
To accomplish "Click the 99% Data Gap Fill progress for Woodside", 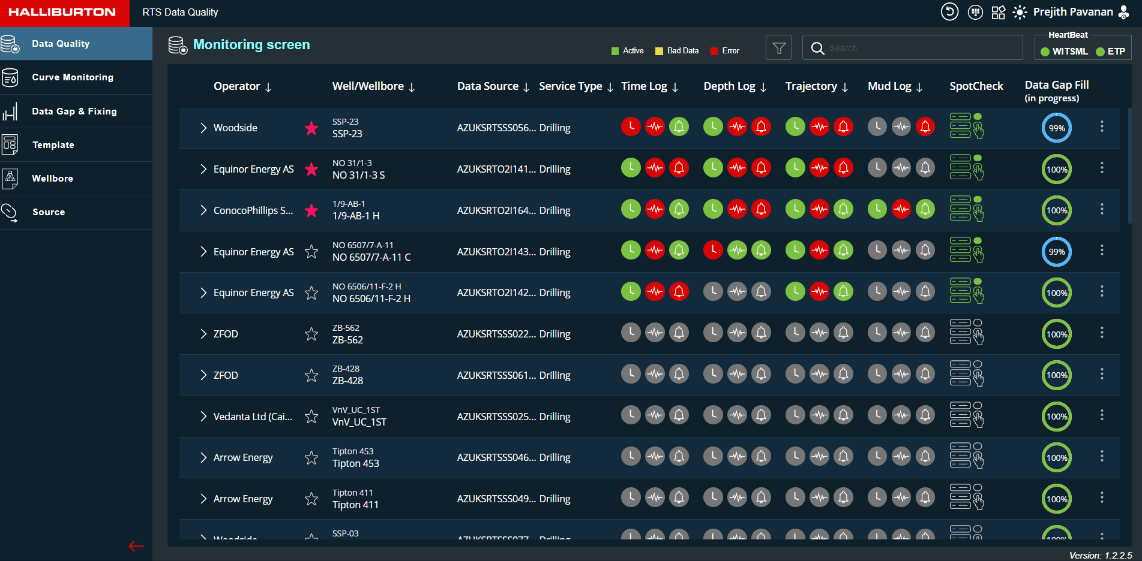I will (x=1056, y=128).
